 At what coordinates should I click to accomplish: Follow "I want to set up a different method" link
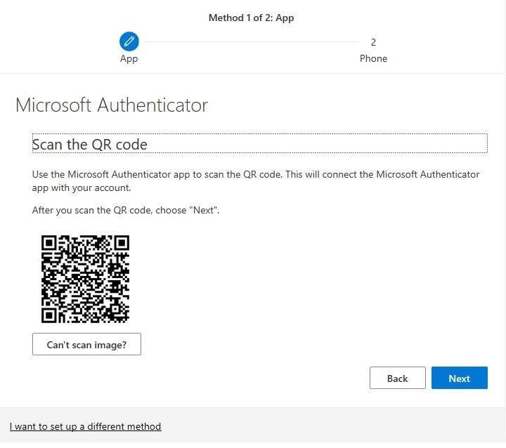tap(86, 426)
